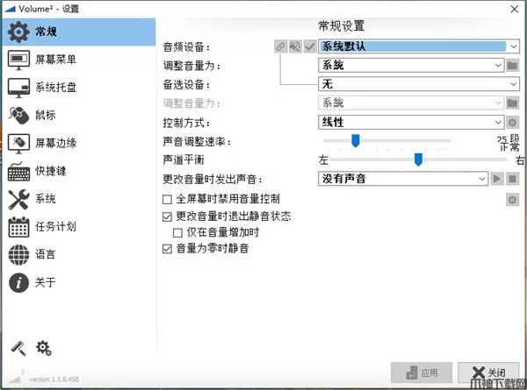Stop the volume change sound preview

tap(512, 179)
